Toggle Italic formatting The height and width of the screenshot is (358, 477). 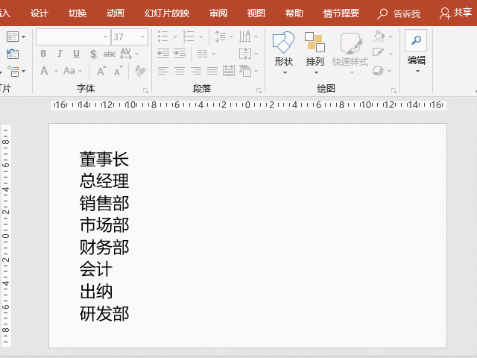coord(60,54)
